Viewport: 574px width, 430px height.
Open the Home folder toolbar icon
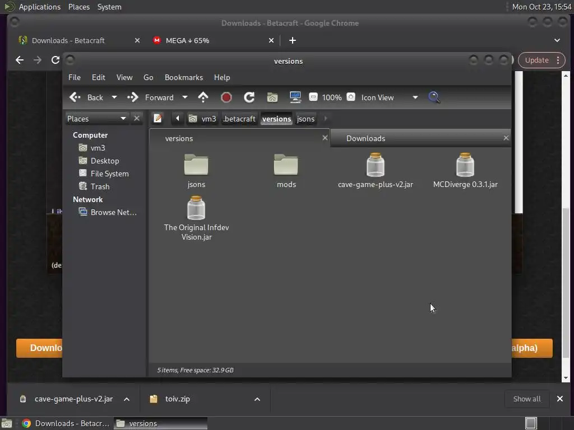[x=272, y=97]
